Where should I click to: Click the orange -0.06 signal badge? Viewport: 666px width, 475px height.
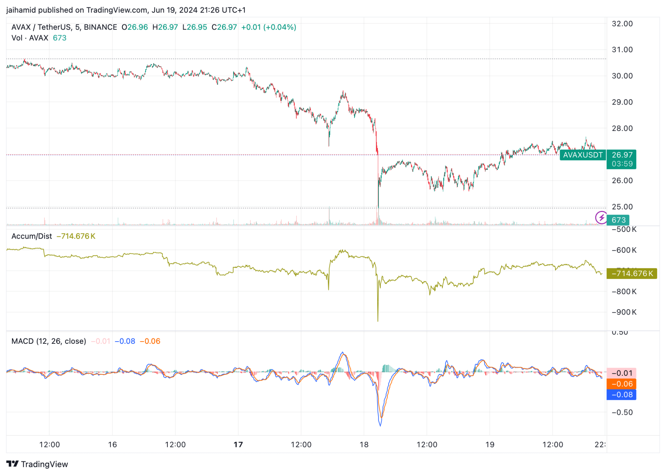click(x=621, y=384)
